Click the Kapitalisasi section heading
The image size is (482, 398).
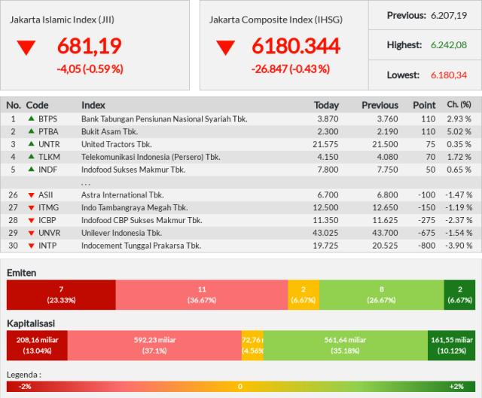point(31,323)
